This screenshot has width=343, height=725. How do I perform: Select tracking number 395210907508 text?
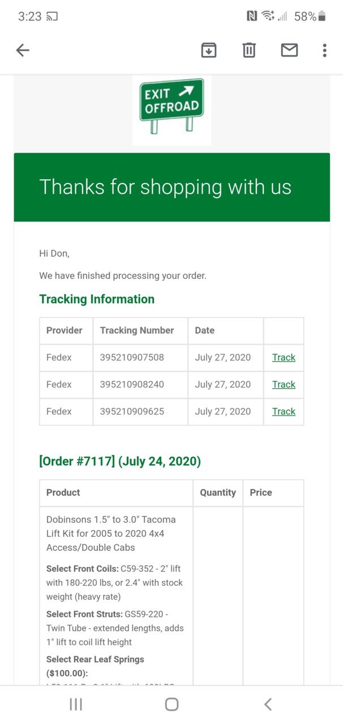[132, 357]
